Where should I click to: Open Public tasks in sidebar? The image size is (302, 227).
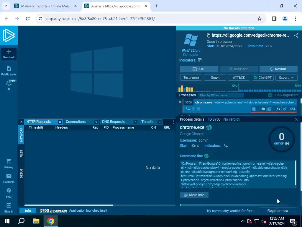(x=9, y=71)
